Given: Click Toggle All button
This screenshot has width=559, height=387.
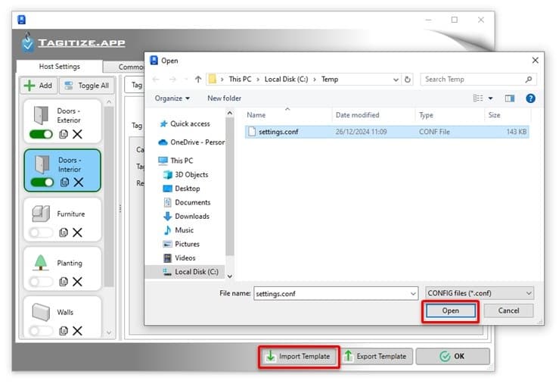Looking at the screenshot, I should tap(87, 86).
